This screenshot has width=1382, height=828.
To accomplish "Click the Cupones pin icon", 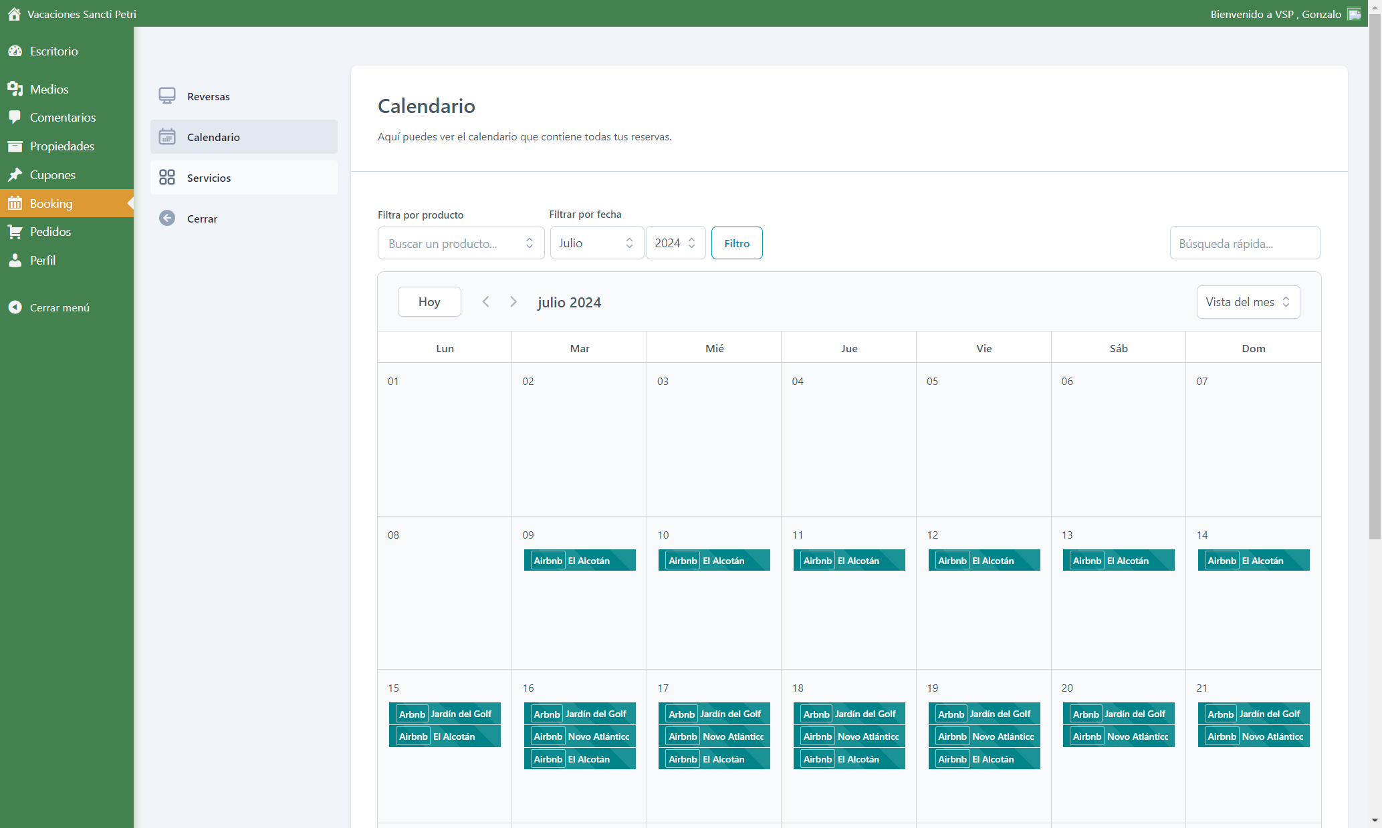I will click(x=15, y=174).
